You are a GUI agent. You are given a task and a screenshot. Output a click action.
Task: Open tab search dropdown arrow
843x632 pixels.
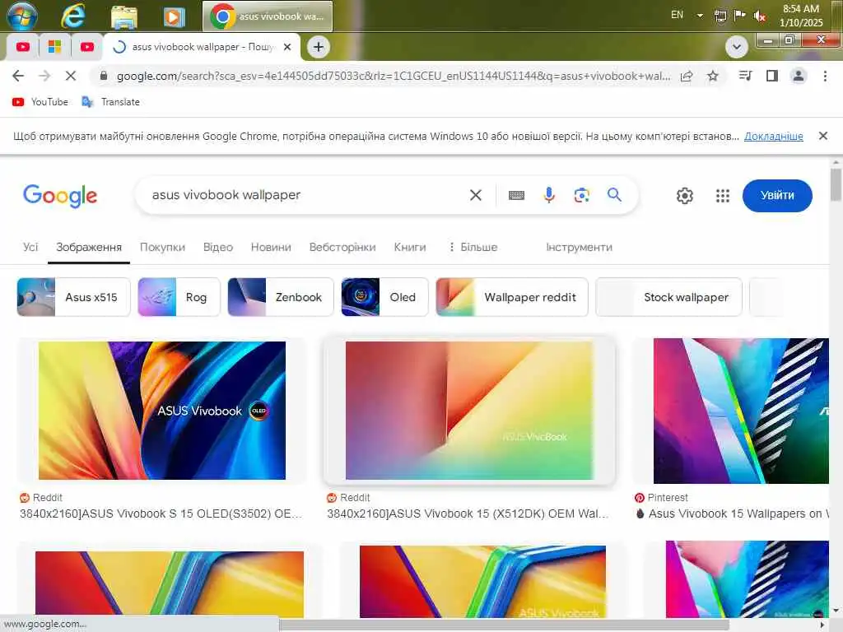pos(737,47)
